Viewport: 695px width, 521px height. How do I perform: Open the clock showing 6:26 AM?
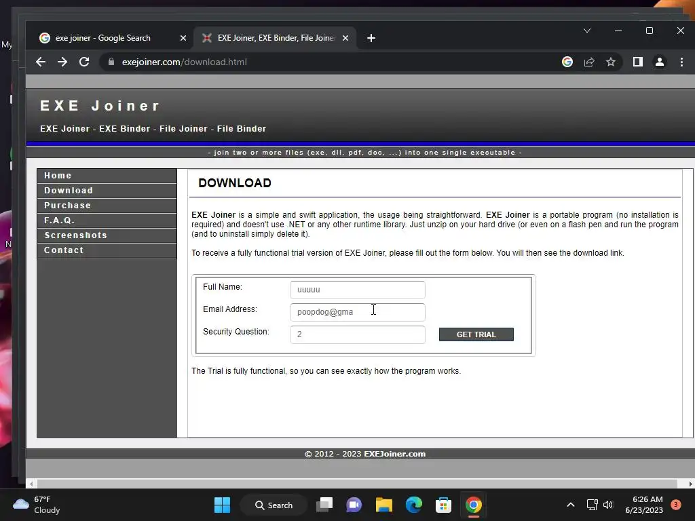point(644,505)
